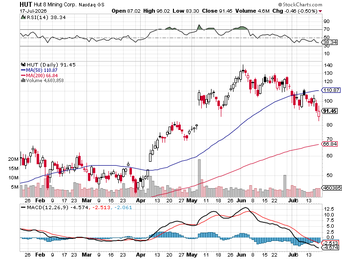Click the 17-Jul-2026 date label
Viewport: 342px width, 259px height.
33,11
